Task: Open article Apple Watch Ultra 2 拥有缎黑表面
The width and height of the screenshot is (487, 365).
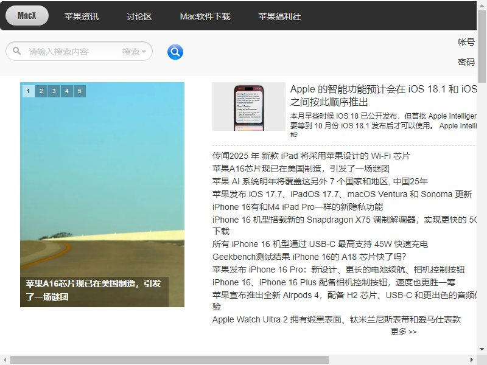Action: (x=337, y=319)
